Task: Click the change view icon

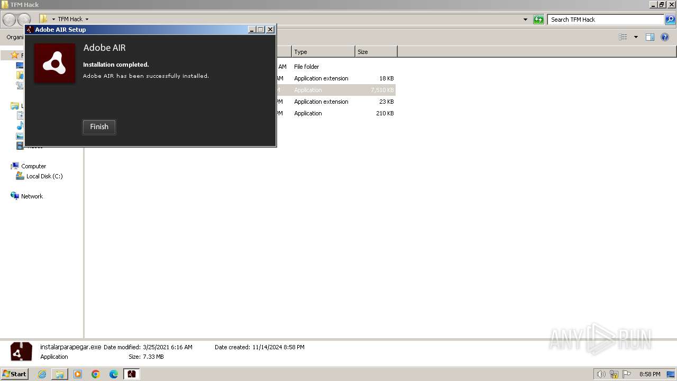Action: click(623, 37)
